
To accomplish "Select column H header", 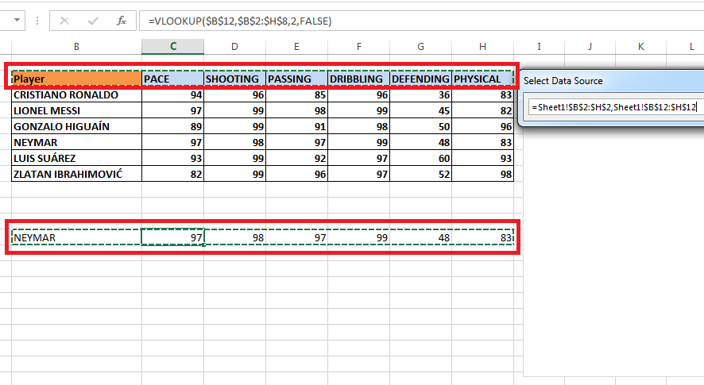I will tap(482, 47).
